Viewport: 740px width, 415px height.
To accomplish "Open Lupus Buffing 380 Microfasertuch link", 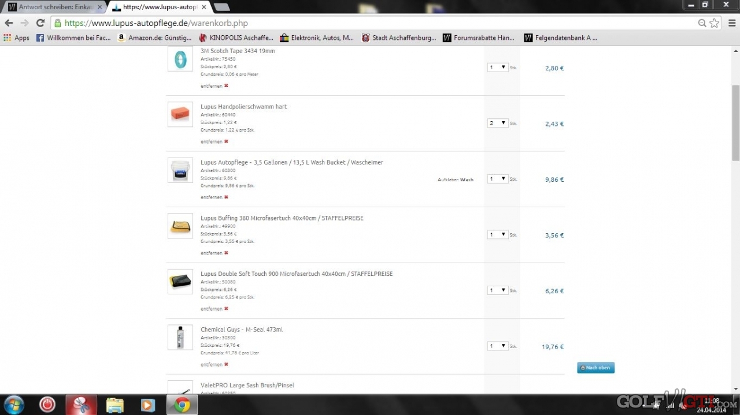I will tap(282, 218).
